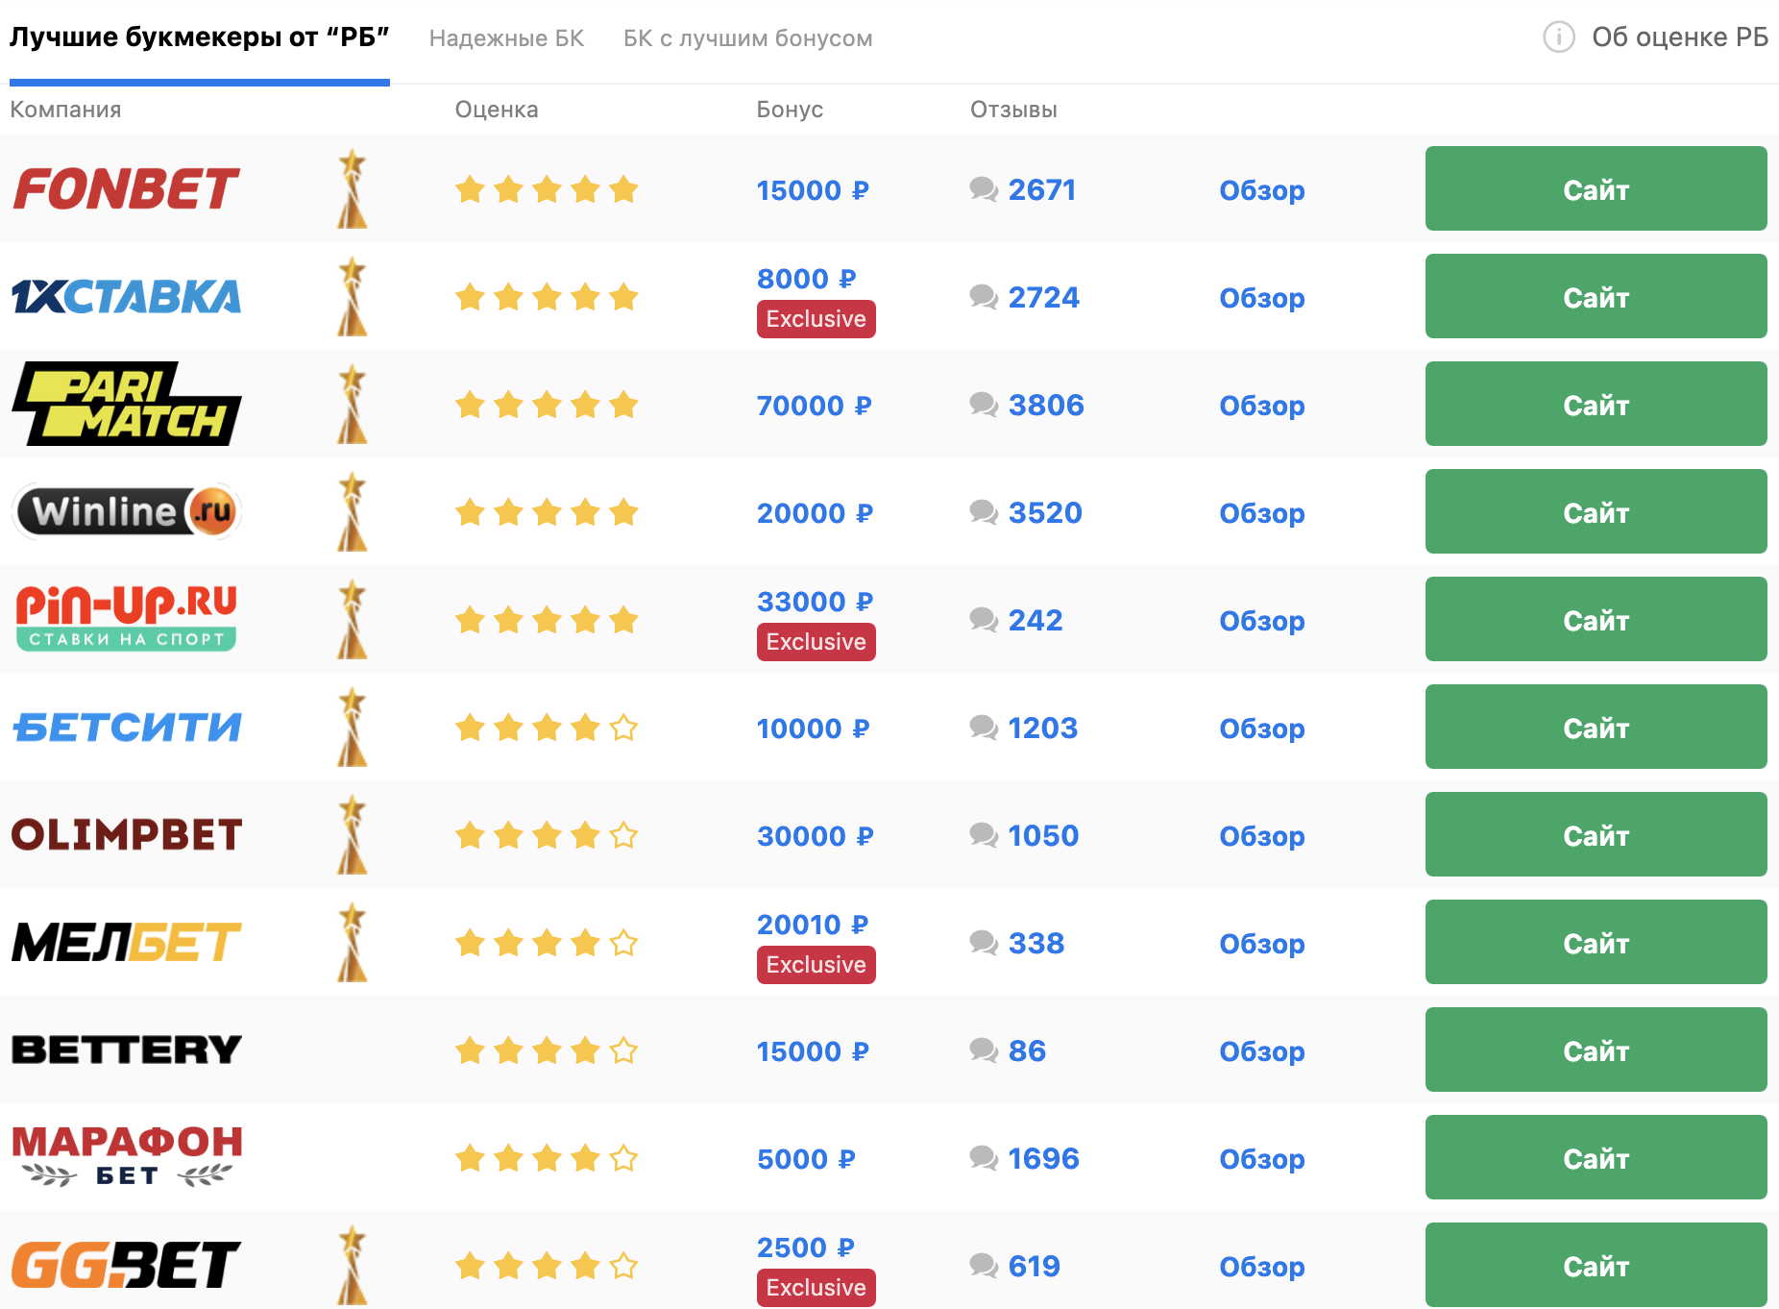Click the star rating in the 1XСтавка row
The height and width of the screenshot is (1309, 1779).
coord(547,297)
